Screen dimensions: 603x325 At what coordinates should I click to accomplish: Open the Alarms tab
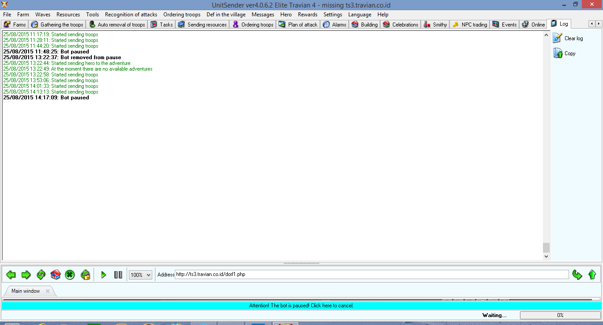[x=334, y=25]
